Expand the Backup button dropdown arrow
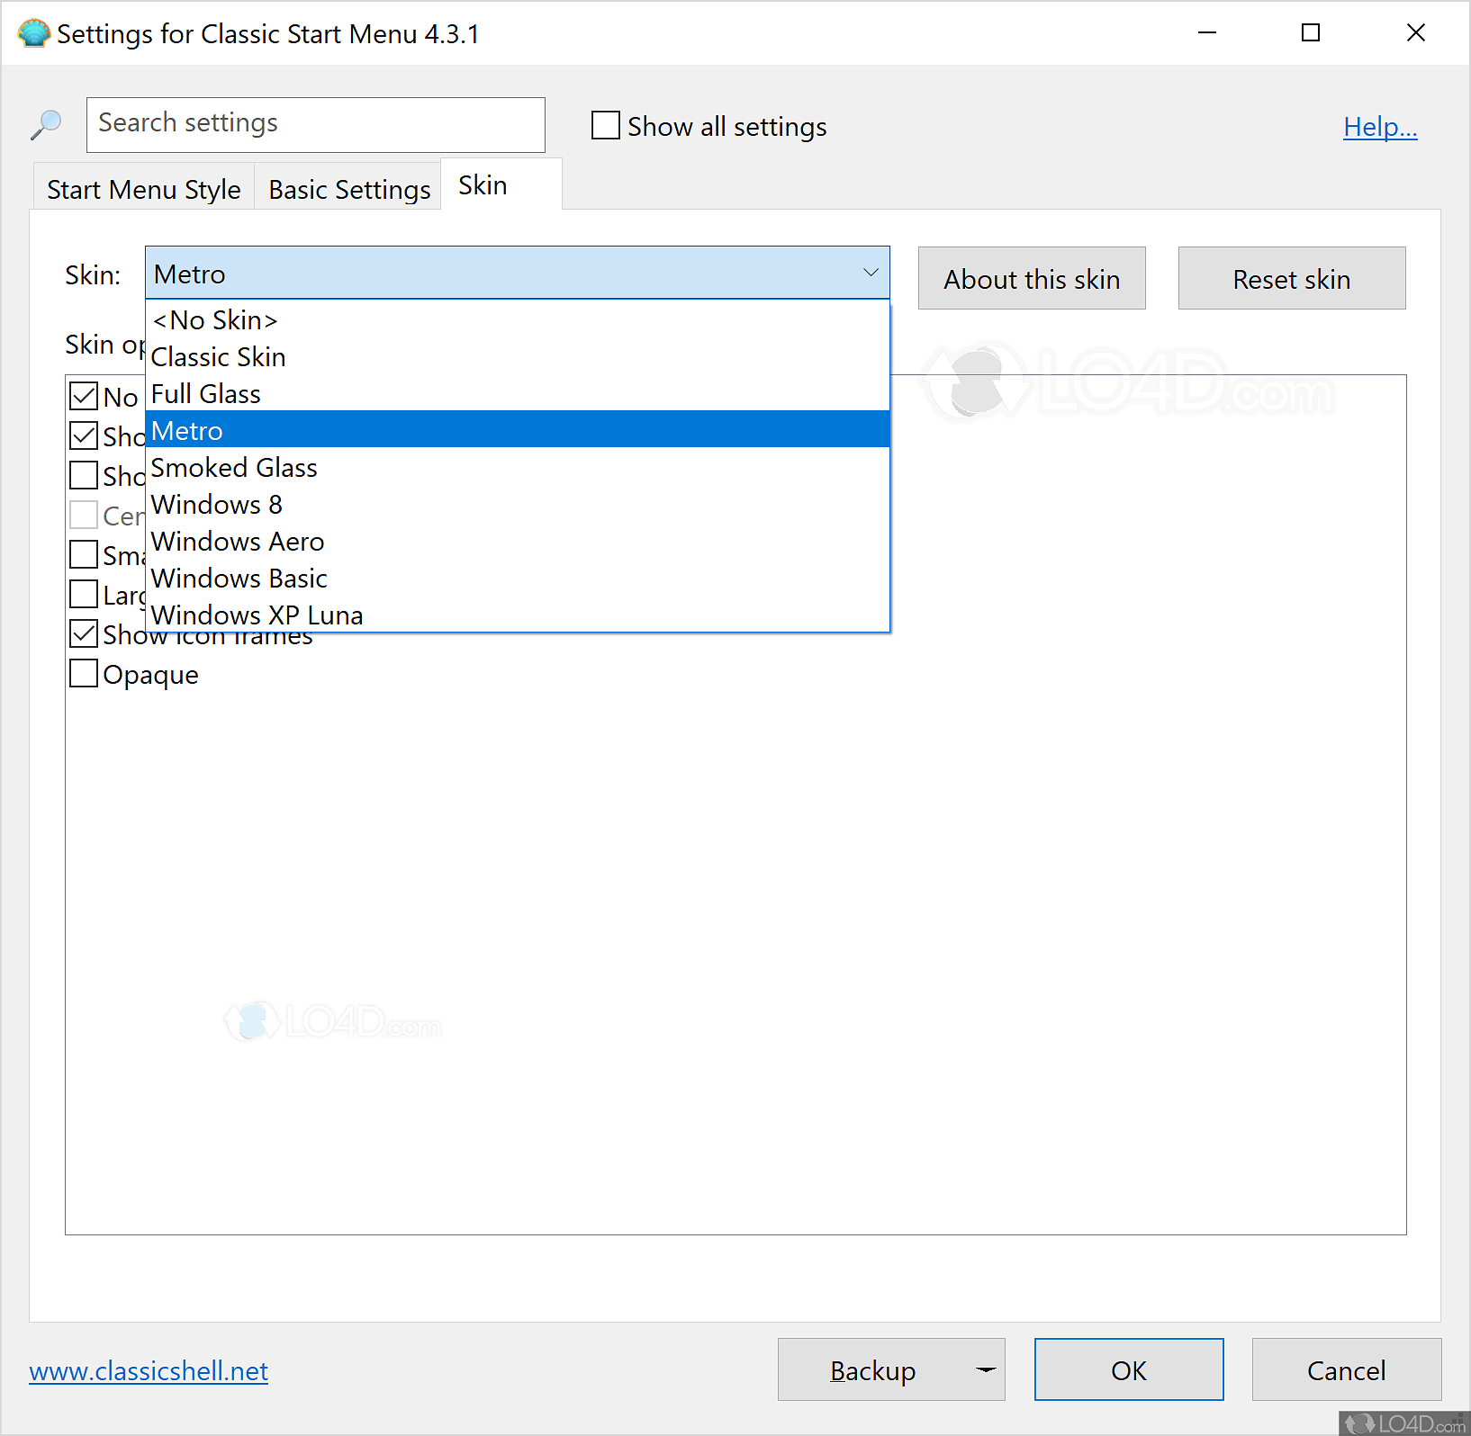Image resolution: width=1471 pixels, height=1436 pixels. (x=986, y=1369)
